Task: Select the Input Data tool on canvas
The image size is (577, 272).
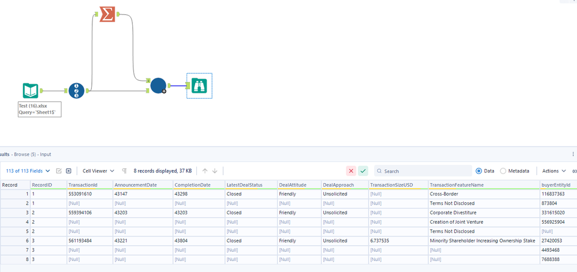Action: (30, 90)
